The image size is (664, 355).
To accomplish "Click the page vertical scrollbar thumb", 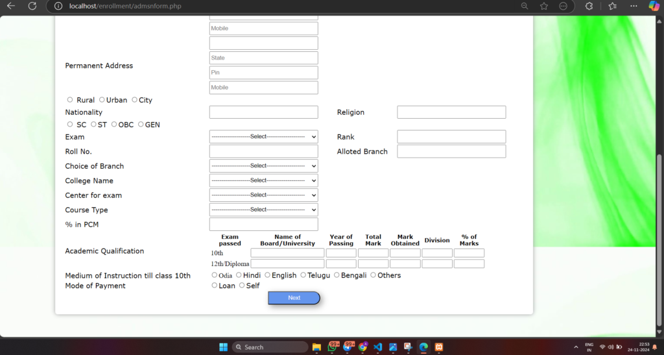I will 659,239.
